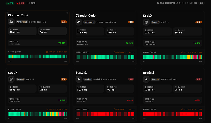The height and width of the screenshot is (123, 211).
Task: Click the OpenAI logo on gpt-5.5 card
Action: point(11,79)
